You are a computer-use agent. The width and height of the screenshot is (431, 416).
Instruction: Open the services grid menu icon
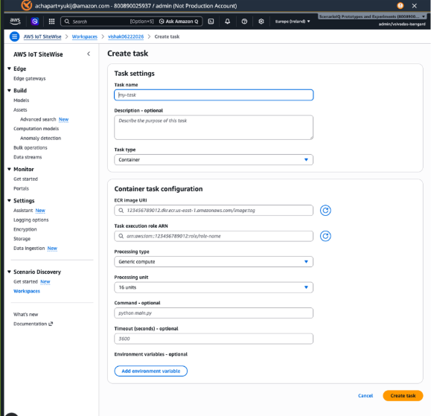(x=51, y=21)
